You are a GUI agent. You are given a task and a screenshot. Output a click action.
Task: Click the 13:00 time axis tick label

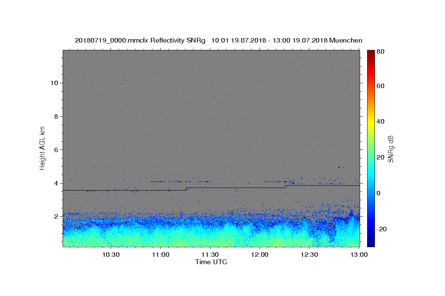coord(359,255)
